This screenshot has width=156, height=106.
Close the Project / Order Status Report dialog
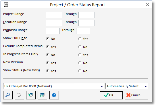pyautogui.click(x=148, y=5)
